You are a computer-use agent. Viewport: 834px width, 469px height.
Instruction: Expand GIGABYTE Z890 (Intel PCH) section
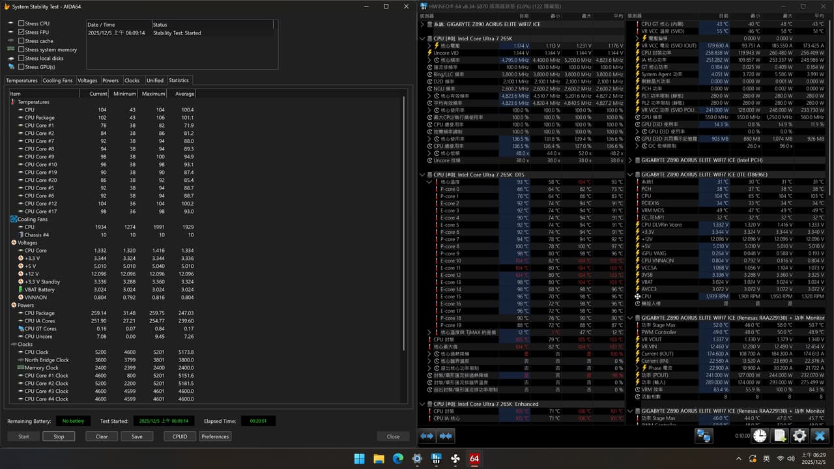631,160
